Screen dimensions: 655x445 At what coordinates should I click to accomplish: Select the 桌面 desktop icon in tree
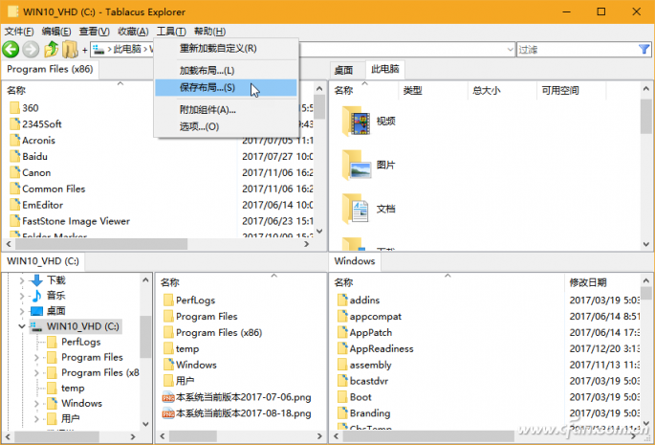click(x=36, y=311)
